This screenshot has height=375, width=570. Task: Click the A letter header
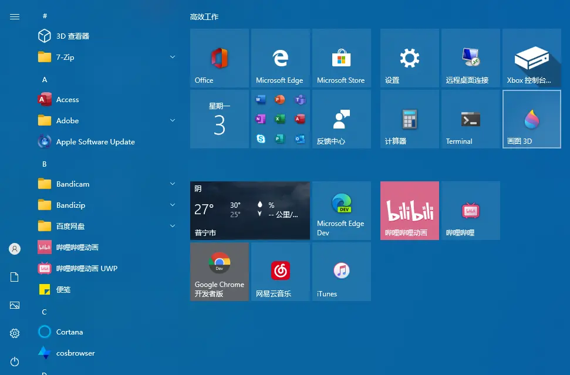pos(45,80)
